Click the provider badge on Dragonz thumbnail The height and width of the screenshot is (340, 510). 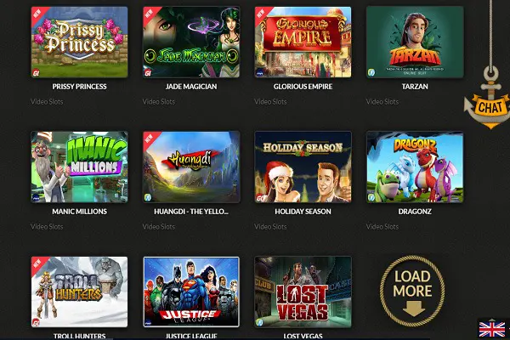point(371,197)
